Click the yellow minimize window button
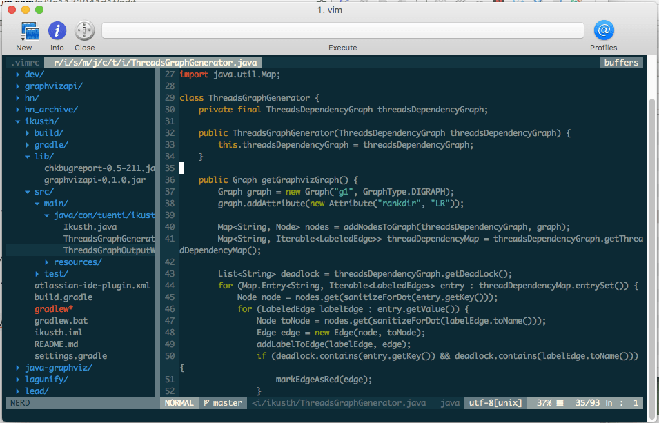The width and height of the screenshot is (659, 423). pos(26,10)
